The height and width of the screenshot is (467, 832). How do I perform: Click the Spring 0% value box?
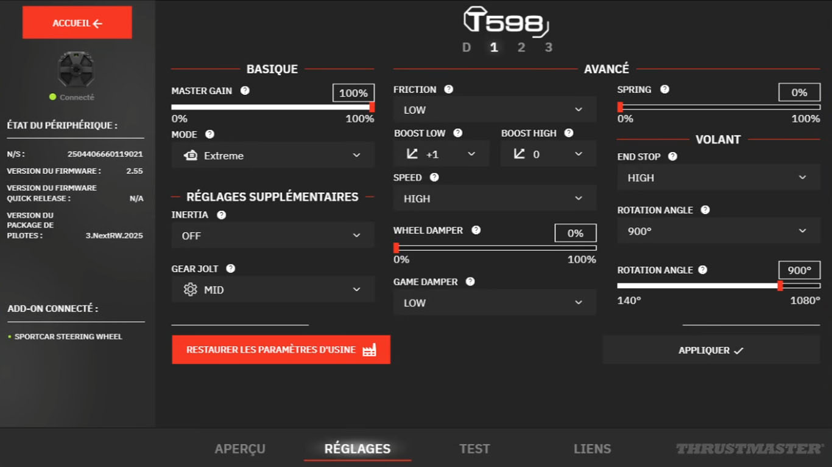pyautogui.click(x=799, y=92)
